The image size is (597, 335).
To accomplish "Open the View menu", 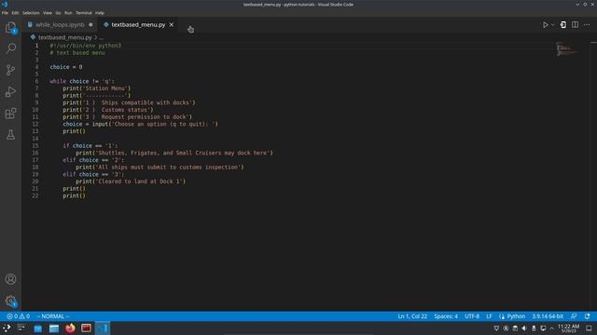I will (48, 13).
